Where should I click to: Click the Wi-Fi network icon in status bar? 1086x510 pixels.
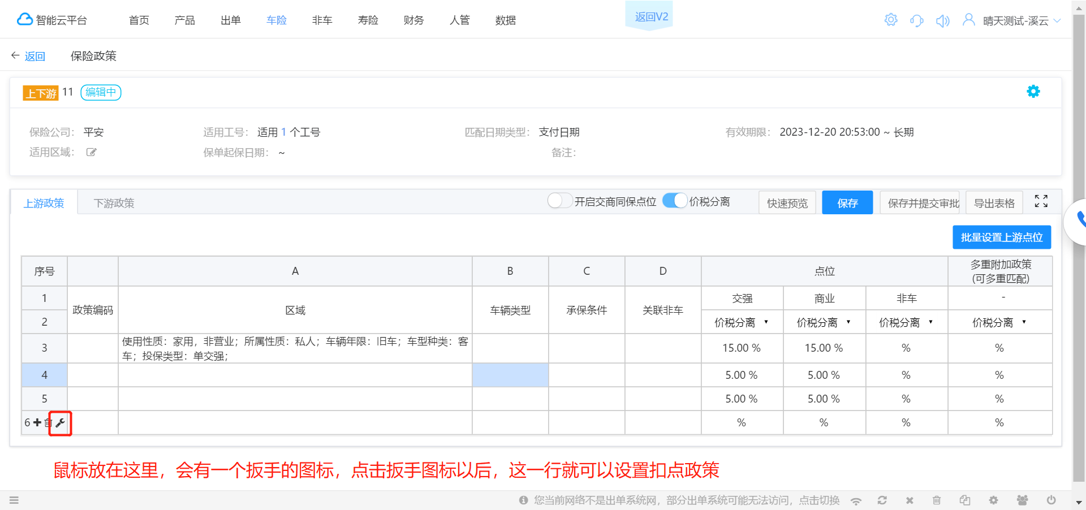pos(856,500)
